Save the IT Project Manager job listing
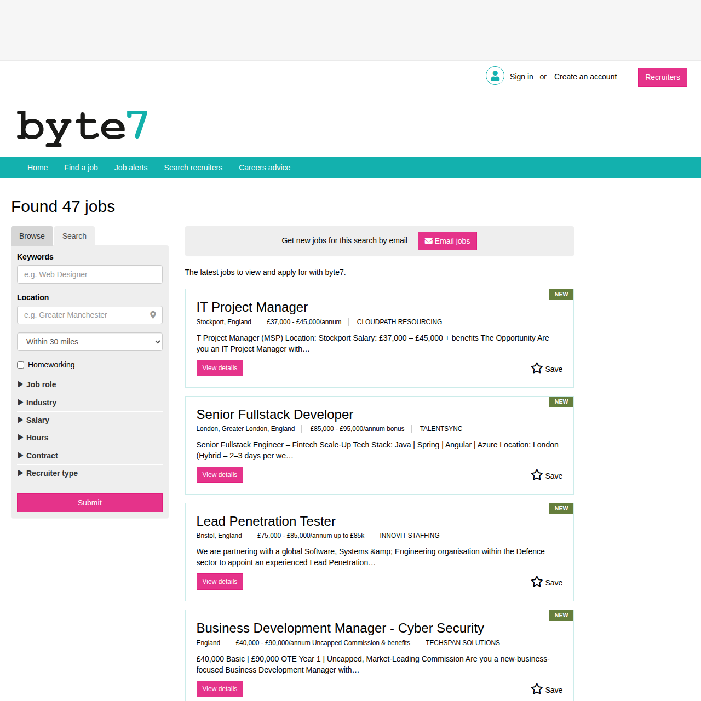The width and height of the screenshot is (701, 701). (x=546, y=369)
